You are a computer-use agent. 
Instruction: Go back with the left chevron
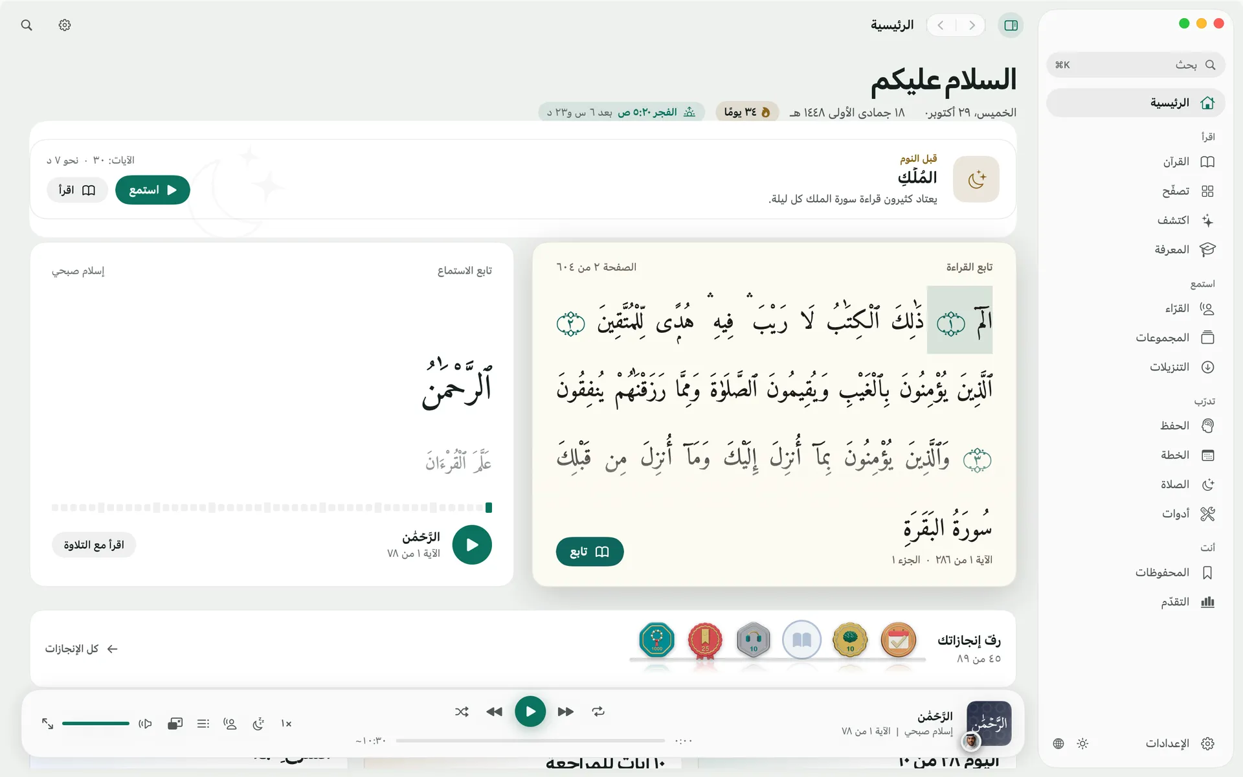[941, 25]
